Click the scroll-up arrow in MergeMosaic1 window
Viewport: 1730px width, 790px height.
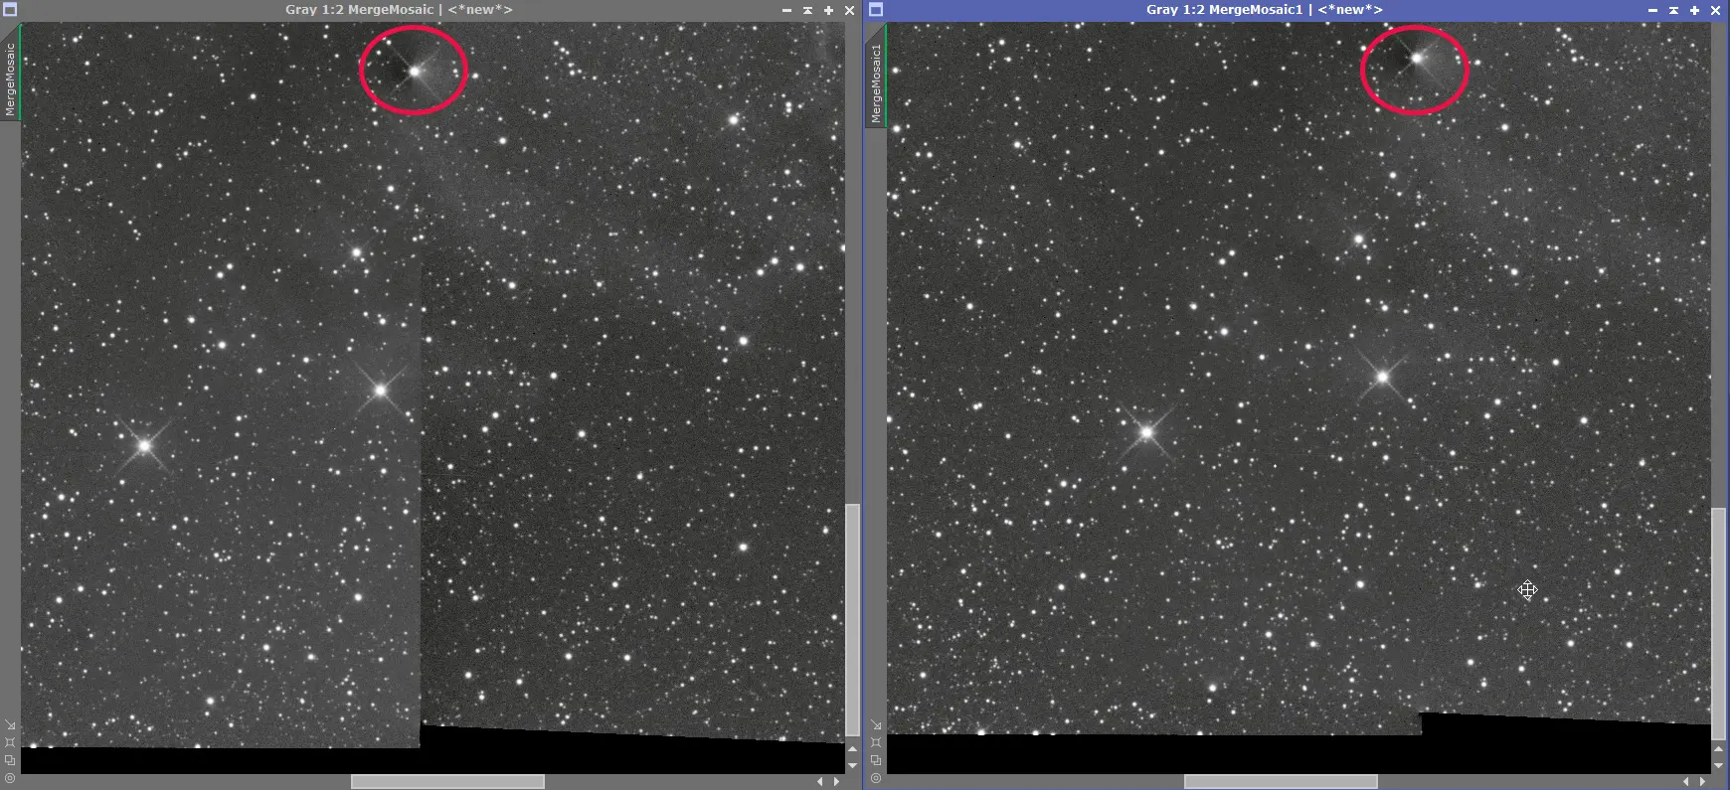(1718, 748)
